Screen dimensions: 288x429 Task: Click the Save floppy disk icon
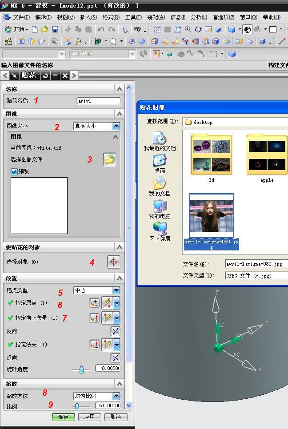tap(55, 29)
